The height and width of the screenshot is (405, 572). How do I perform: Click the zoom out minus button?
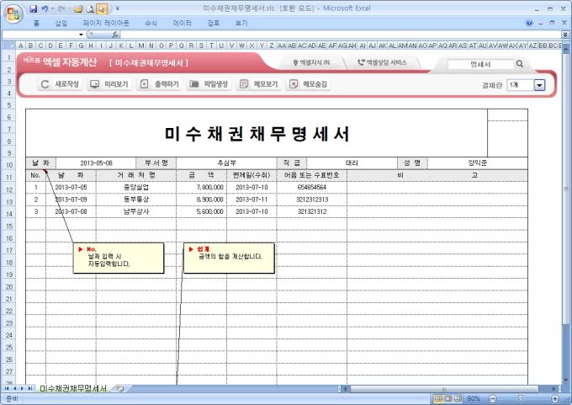(x=493, y=398)
